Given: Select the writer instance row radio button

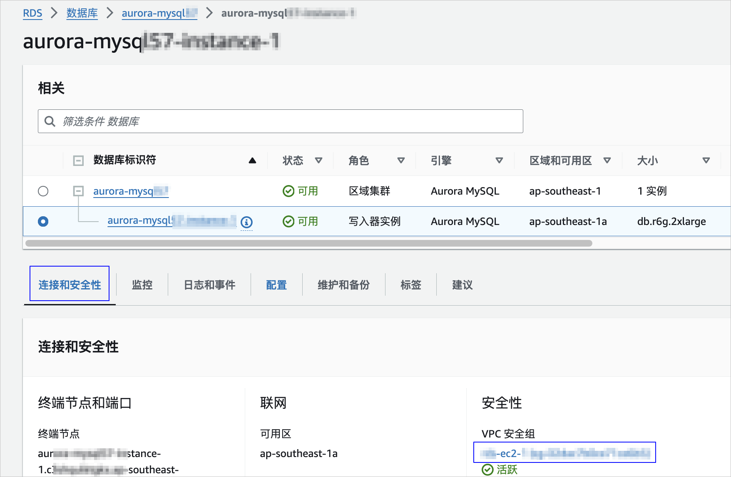Looking at the screenshot, I should click(43, 222).
